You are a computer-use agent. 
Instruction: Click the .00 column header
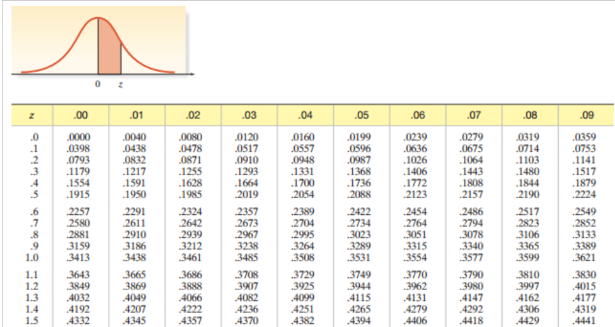tap(80, 115)
